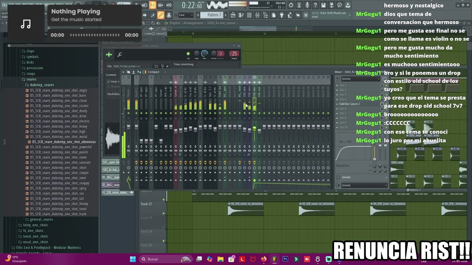
Task: Toggle Track 27 mute light
Action: coord(164,213)
